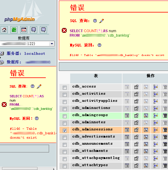Edit query with pencil in main error box
This screenshot has height=170, width=168.
point(101,21)
